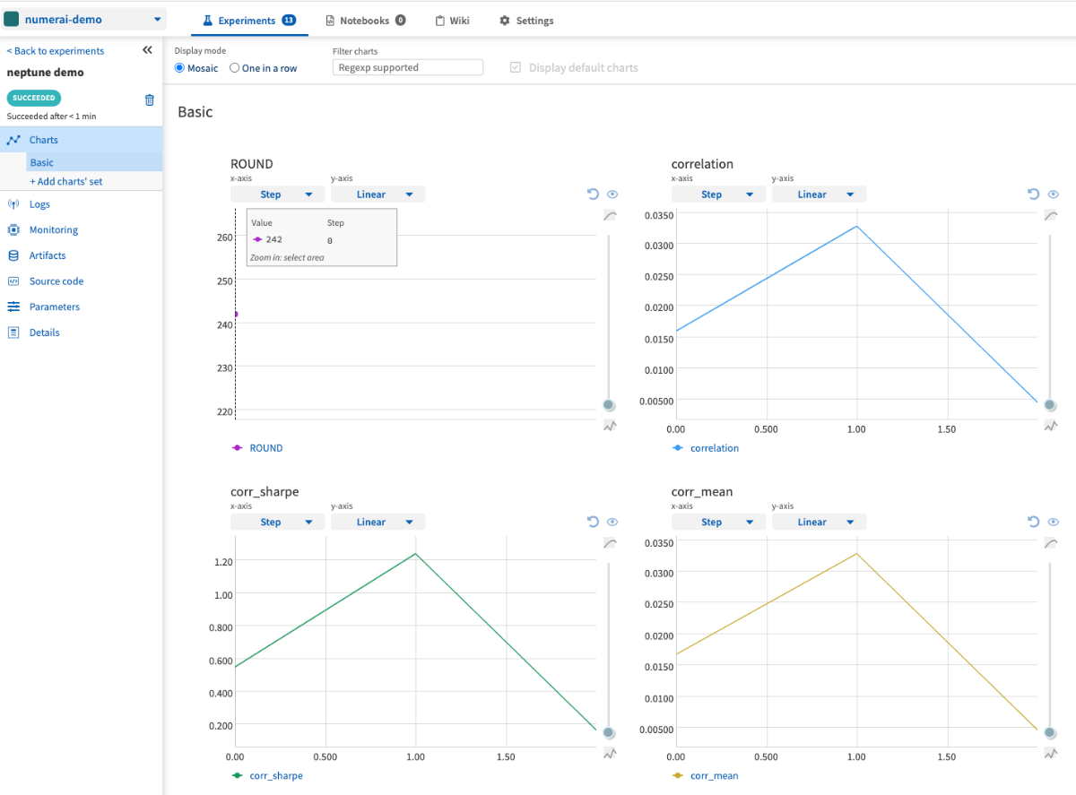This screenshot has width=1076, height=795.
Task: Open Source code section link
Action: (x=56, y=281)
